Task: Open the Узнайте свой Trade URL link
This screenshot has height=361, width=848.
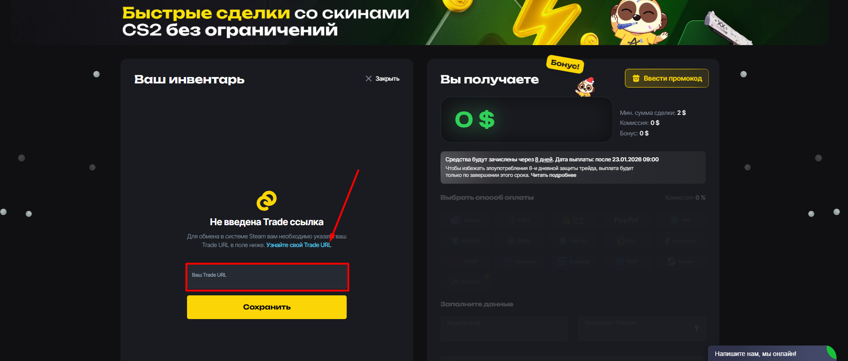Action: click(299, 245)
